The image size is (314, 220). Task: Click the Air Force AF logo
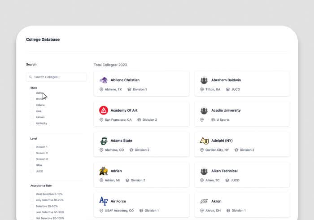(104, 201)
